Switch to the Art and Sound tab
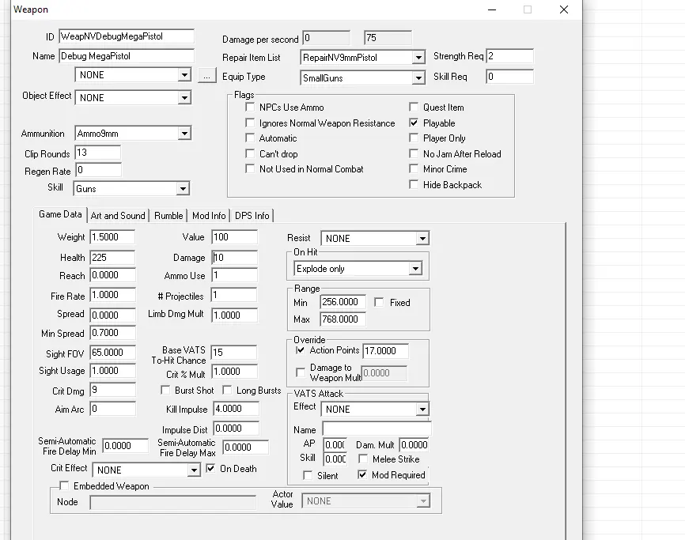Viewport: 685px width, 540px height. coord(118,215)
